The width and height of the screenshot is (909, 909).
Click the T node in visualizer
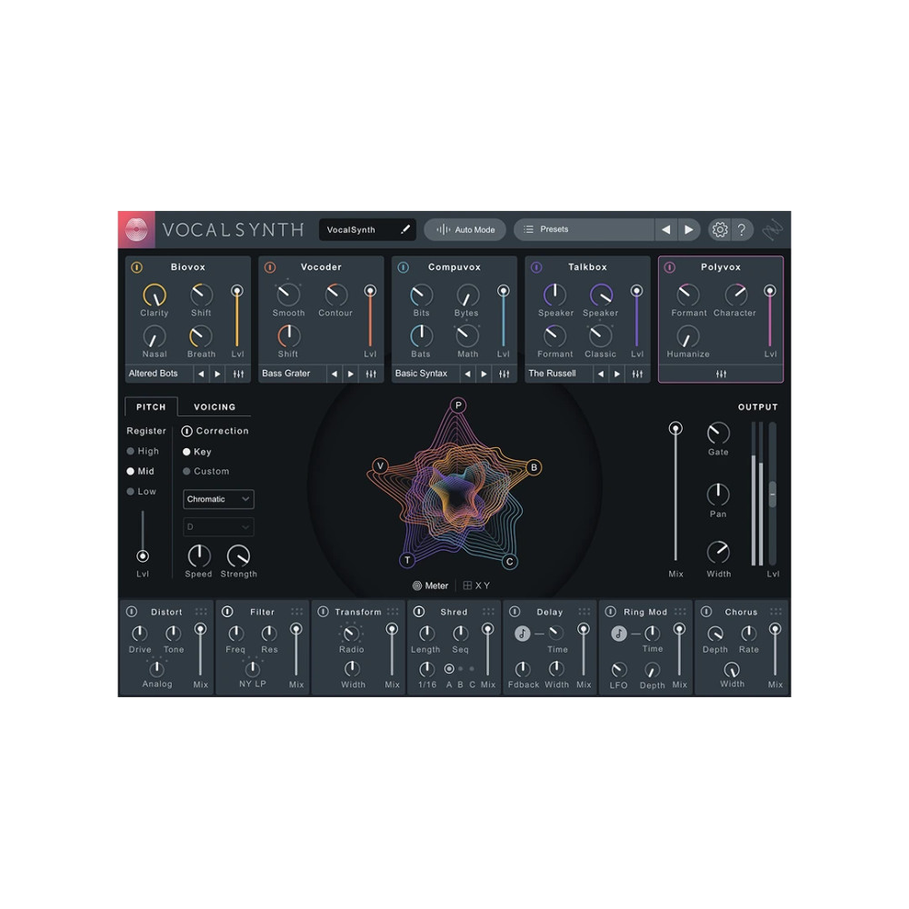click(407, 560)
